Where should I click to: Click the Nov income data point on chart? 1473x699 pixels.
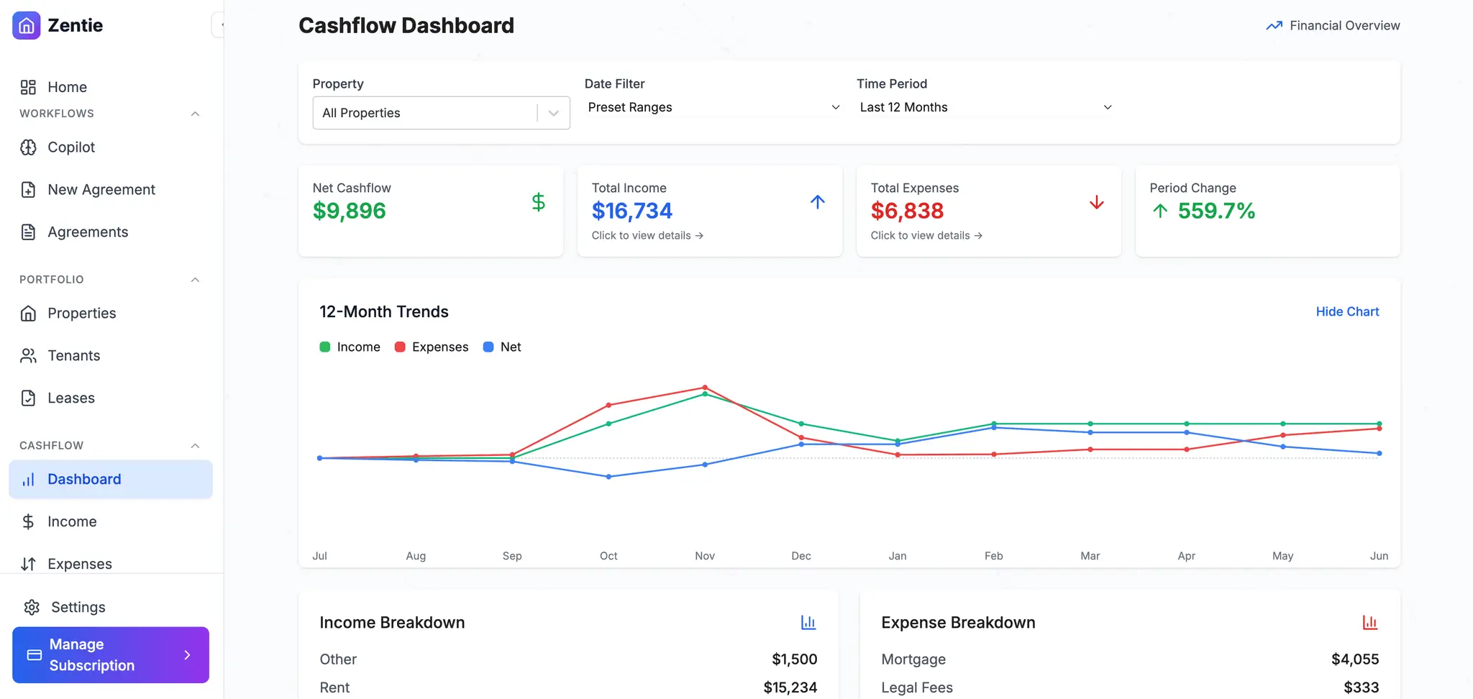point(705,394)
